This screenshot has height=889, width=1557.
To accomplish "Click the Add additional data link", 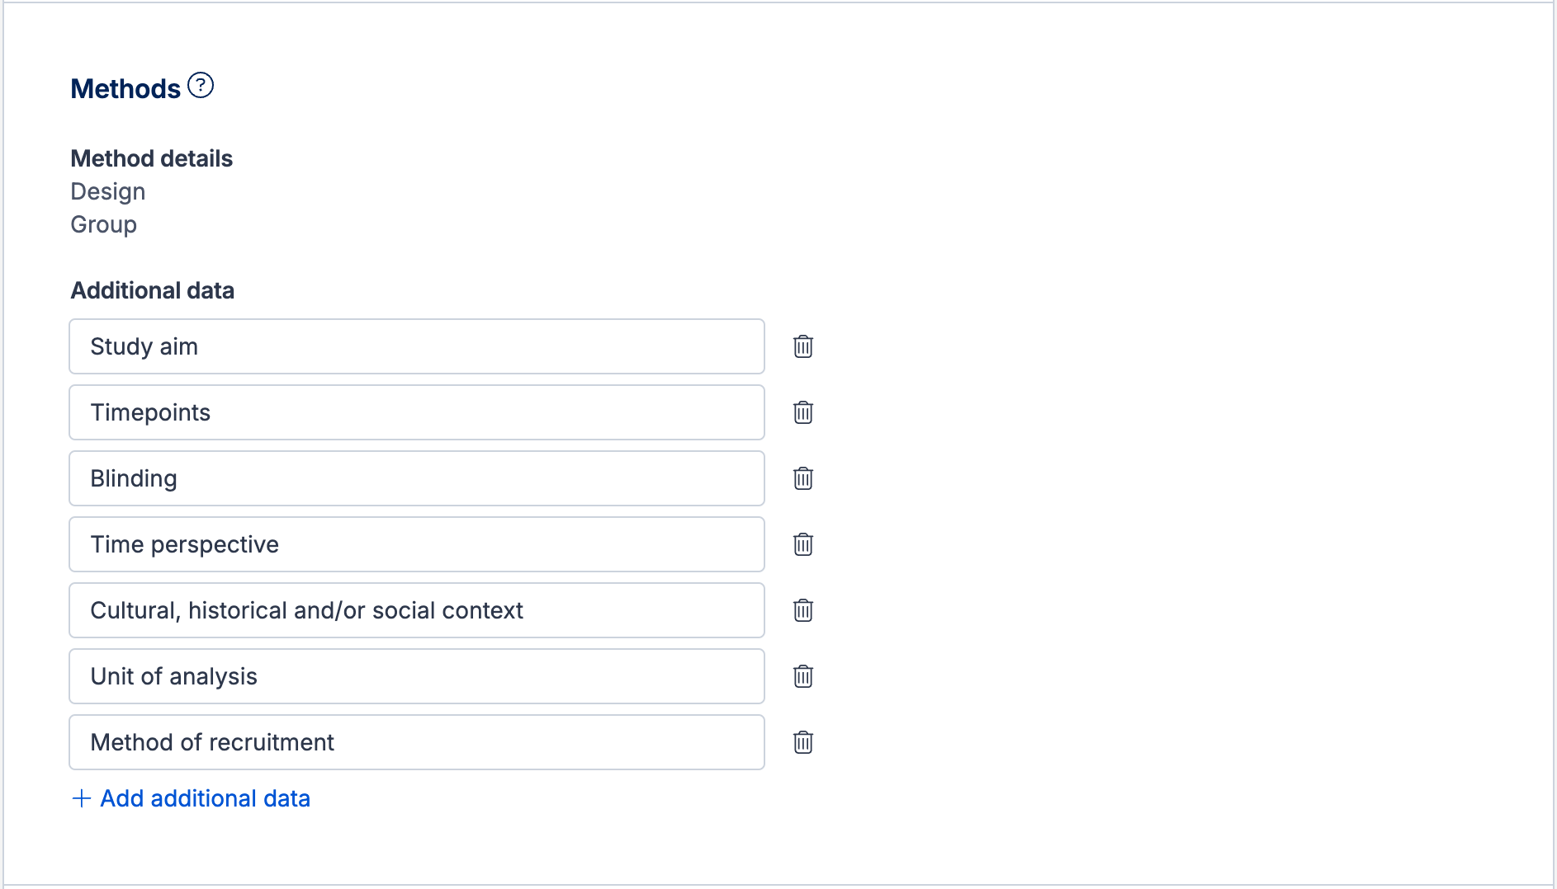I will (x=205, y=798).
